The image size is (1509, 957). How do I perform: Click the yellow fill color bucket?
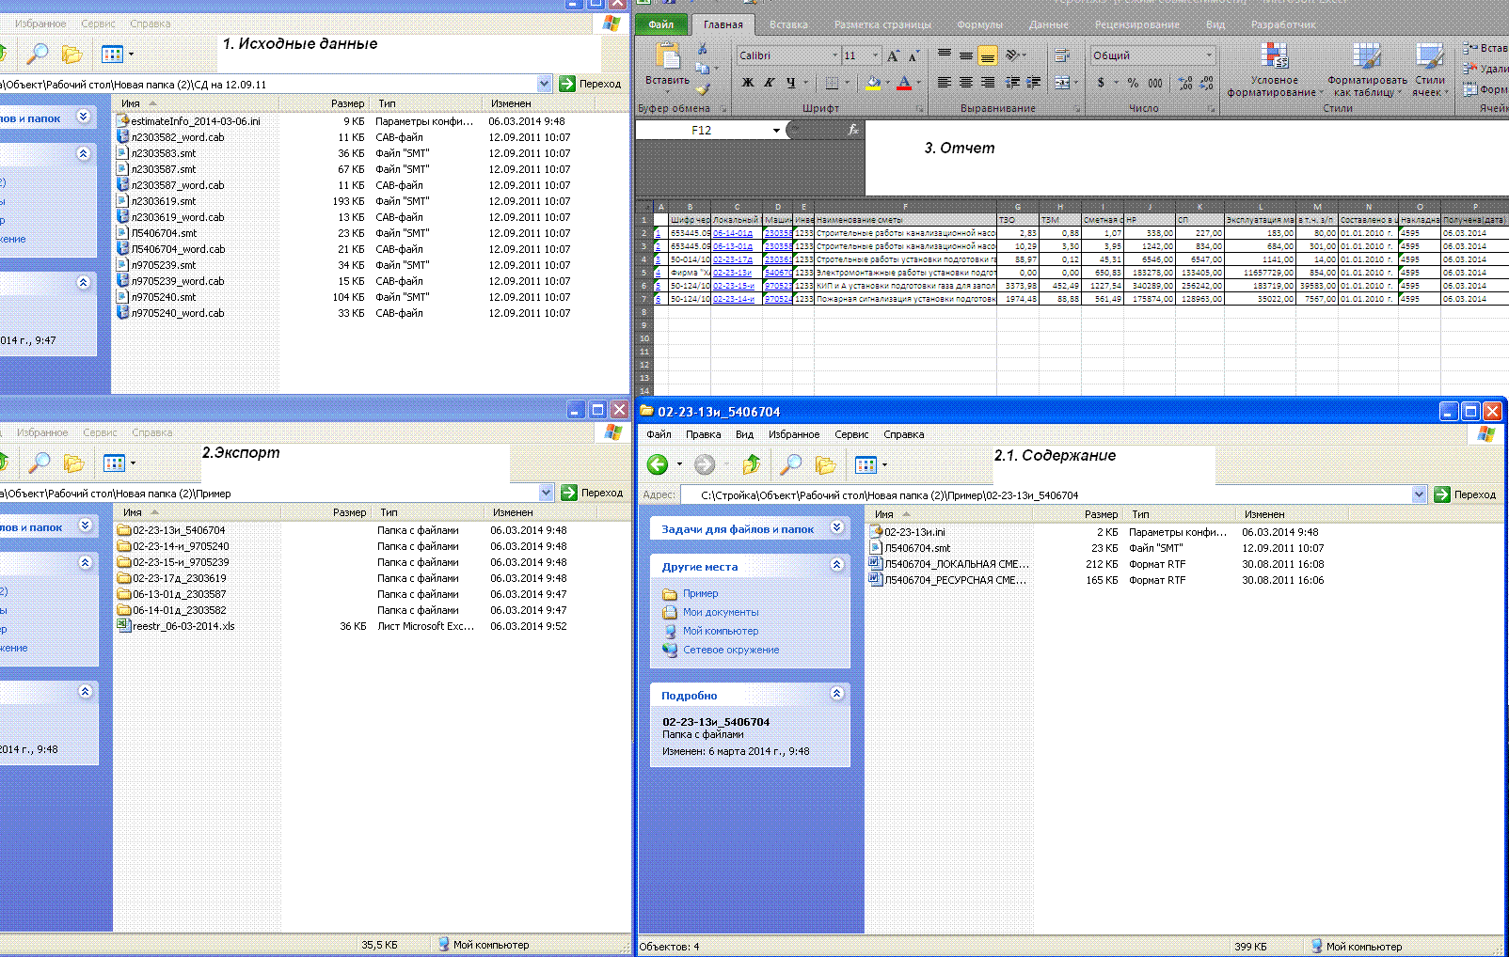(x=872, y=83)
